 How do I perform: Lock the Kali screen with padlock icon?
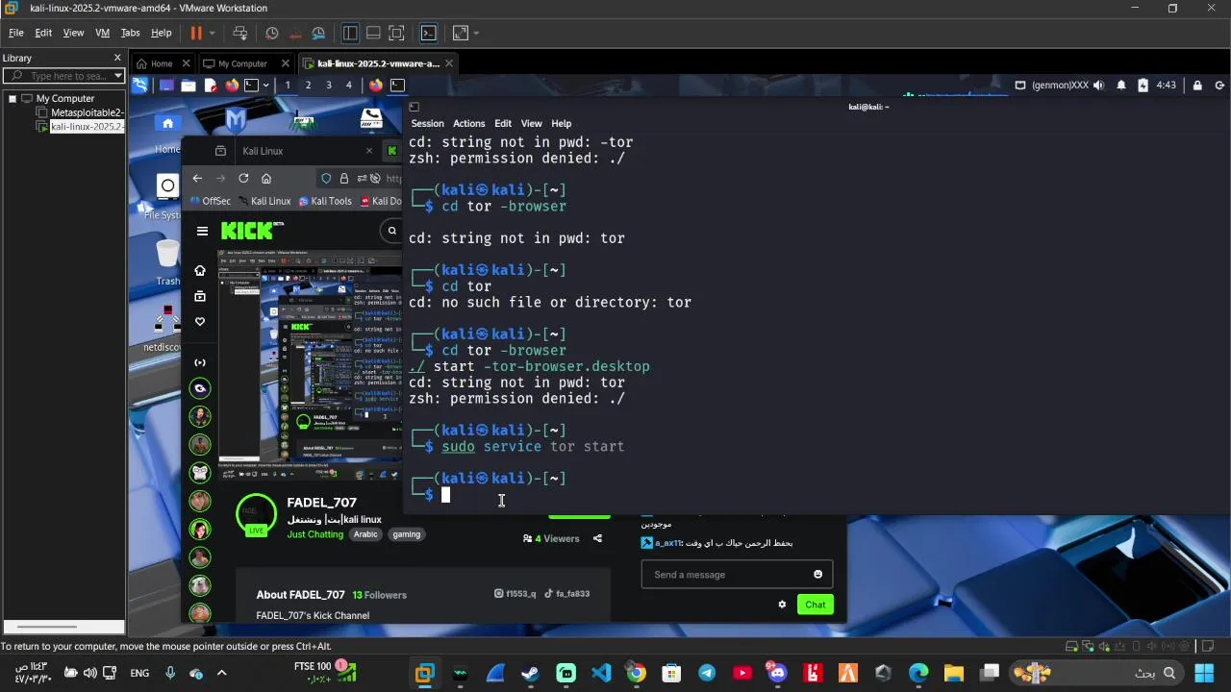tap(1197, 85)
